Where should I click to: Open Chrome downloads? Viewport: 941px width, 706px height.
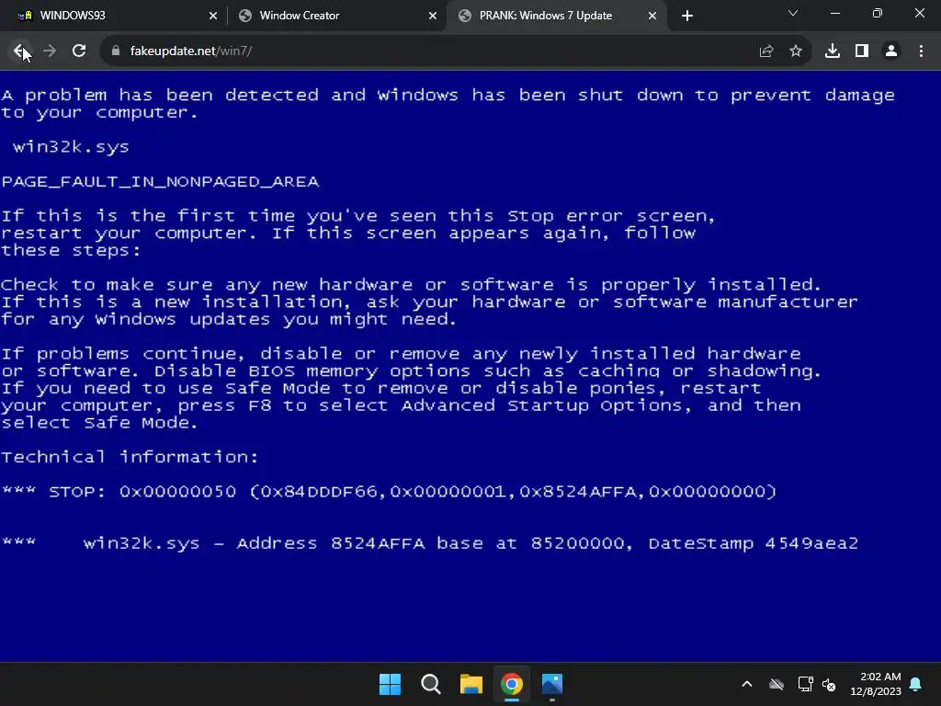pos(833,51)
